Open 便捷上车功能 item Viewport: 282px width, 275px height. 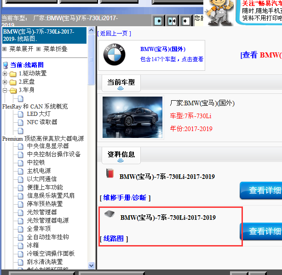coord(45,187)
